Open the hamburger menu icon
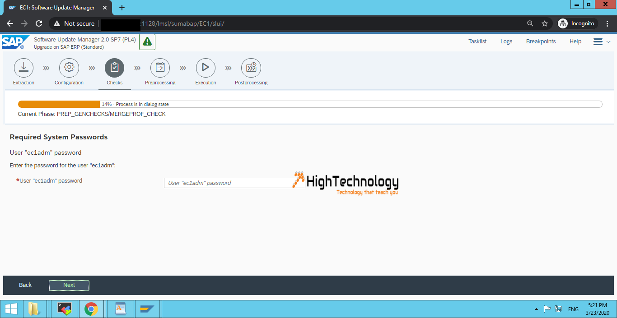617x318 pixels. click(x=598, y=41)
